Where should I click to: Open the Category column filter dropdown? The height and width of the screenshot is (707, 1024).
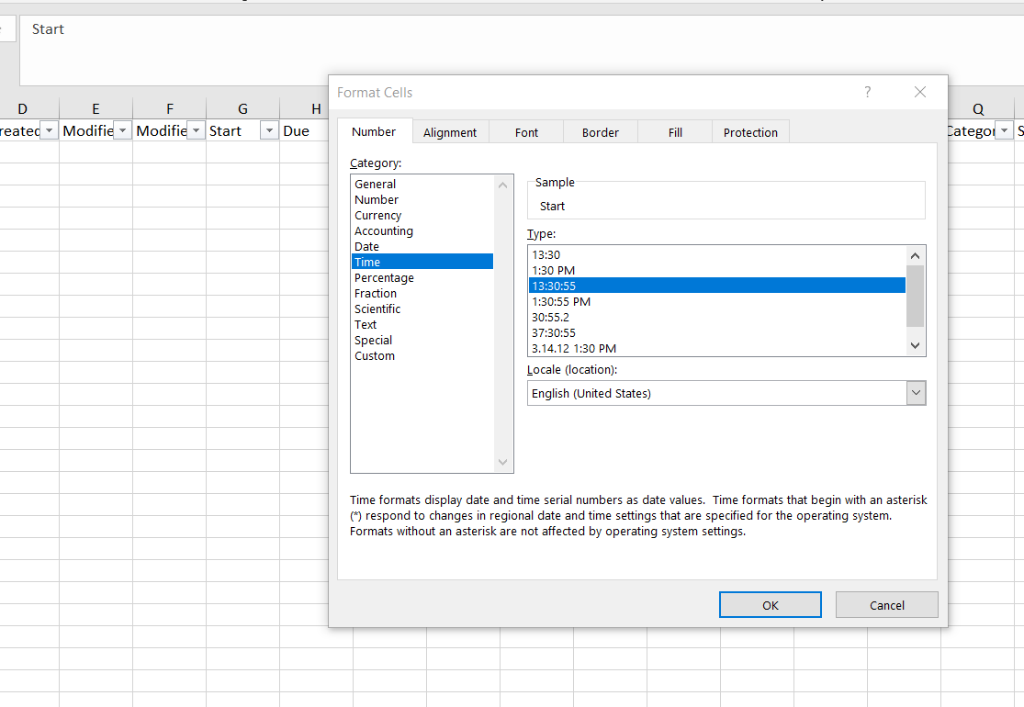1003,130
